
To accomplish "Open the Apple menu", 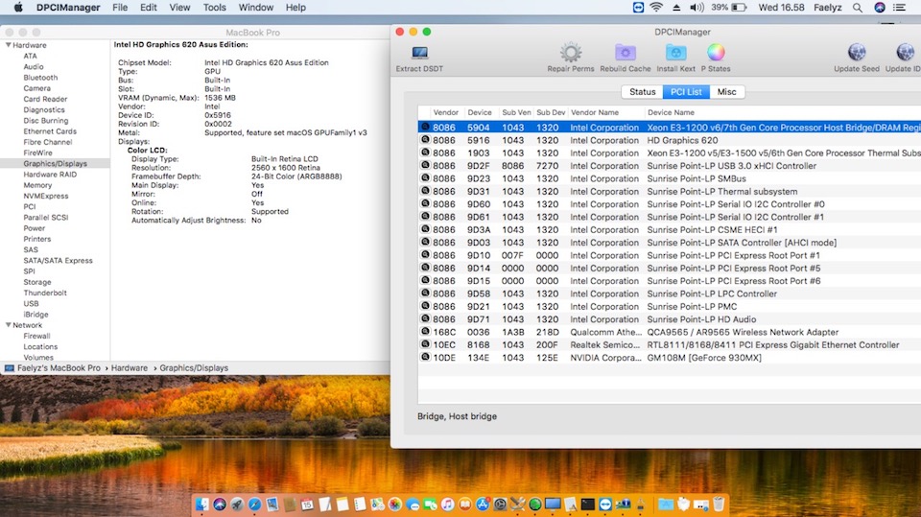I will coord(17,8).
